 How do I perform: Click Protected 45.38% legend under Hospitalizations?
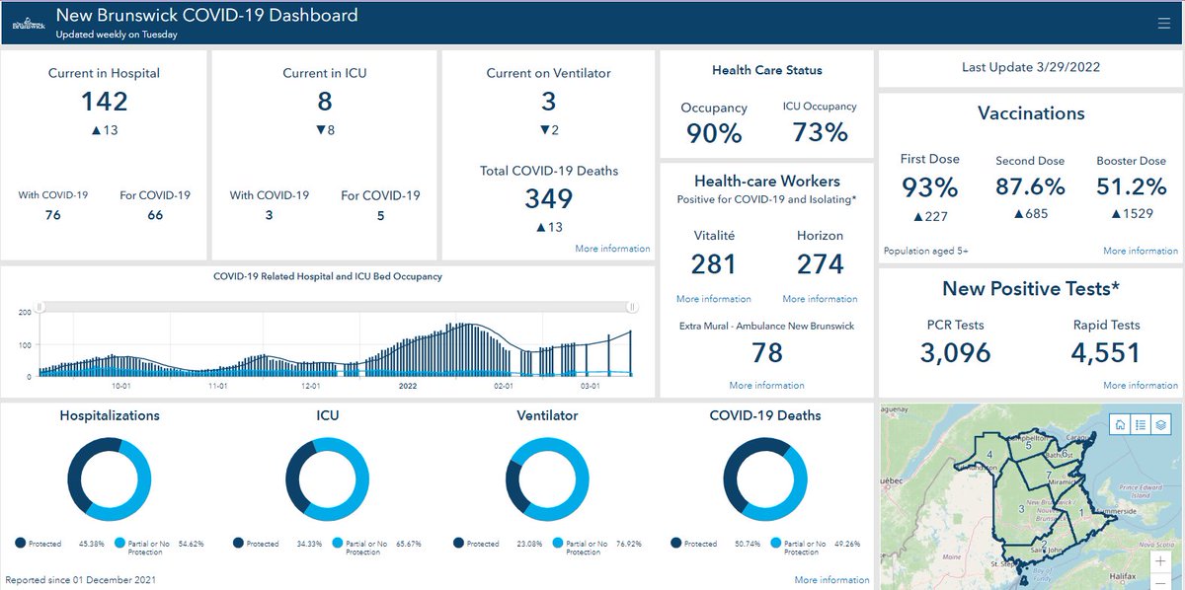pyautogui.click(x=58, y=544)
